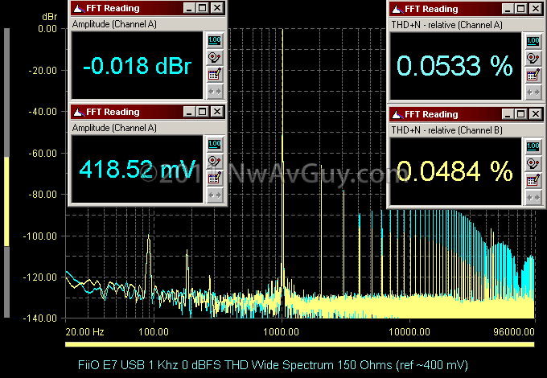Click the 10000.00 x-axis label
Screen dimensions: 547x378
[409, 331]
